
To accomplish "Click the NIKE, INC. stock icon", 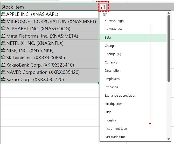I will point(3,50).
